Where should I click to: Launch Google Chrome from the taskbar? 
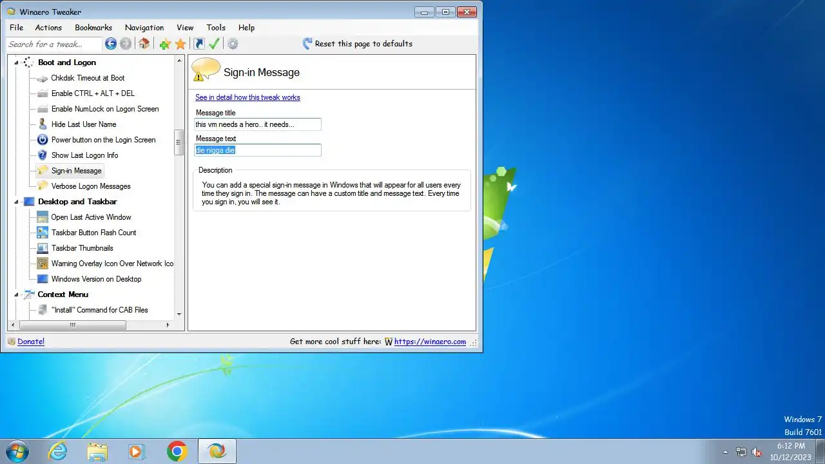177,451
